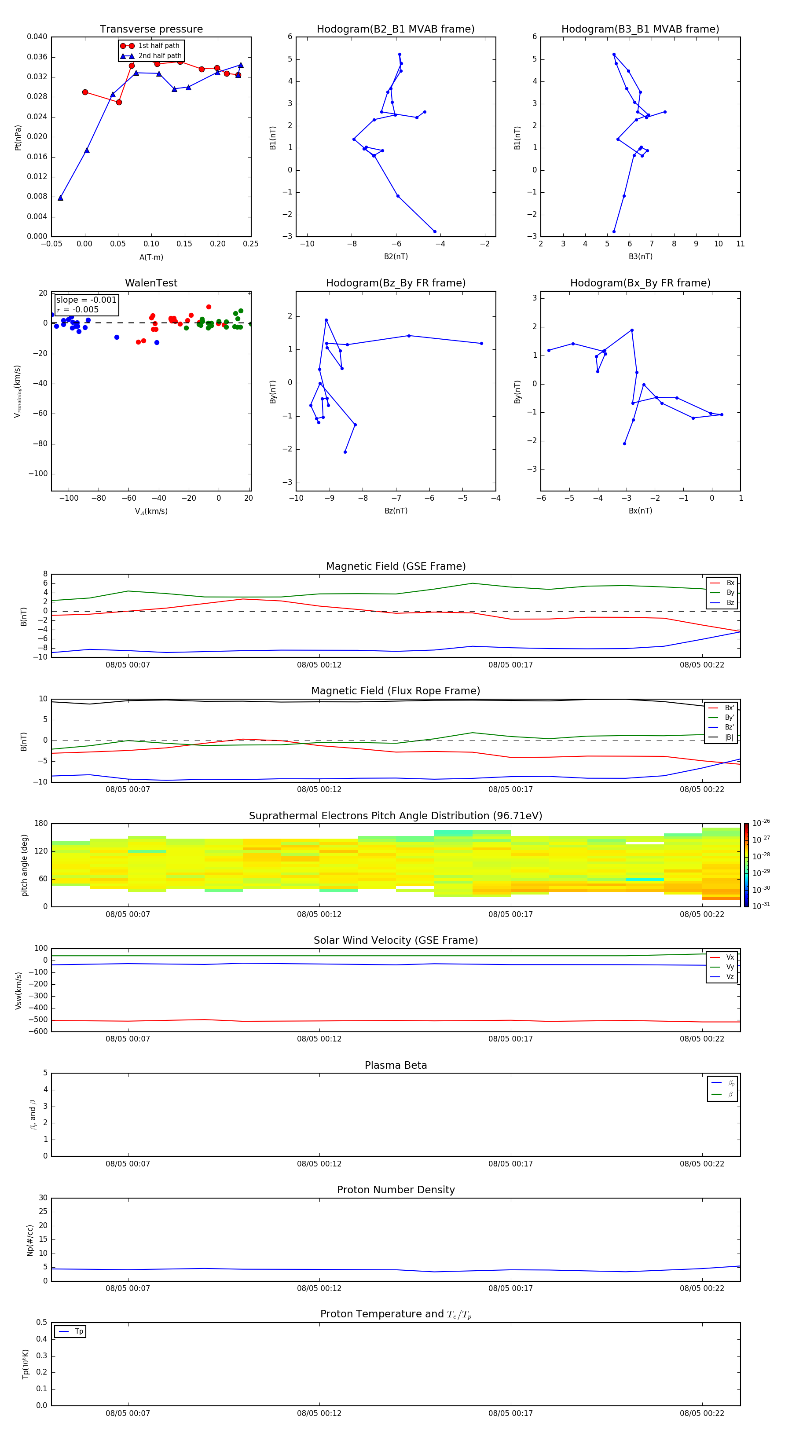Screen dimensions: 792x1452
Task: Click the 'A(T·m)' x-axis label
Action: click(151, 257)
